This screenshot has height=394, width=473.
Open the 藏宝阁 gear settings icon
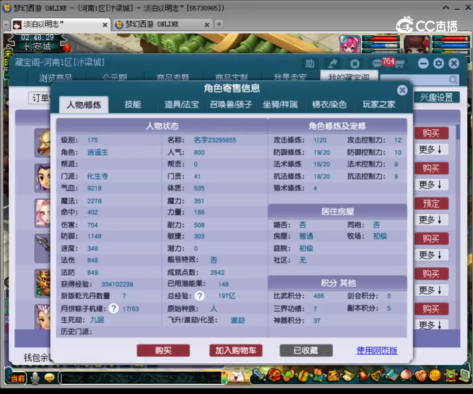439,64
